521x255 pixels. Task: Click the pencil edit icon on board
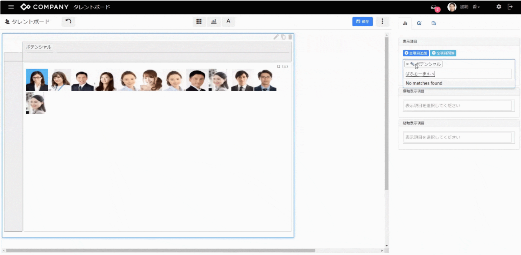(276, 37)
